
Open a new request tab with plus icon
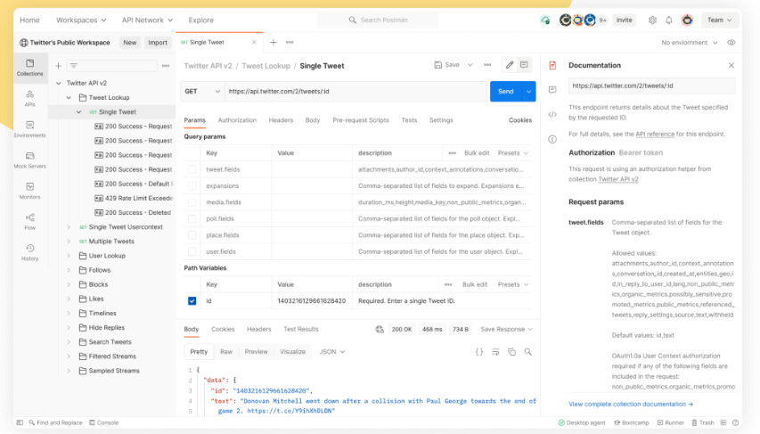[274, 42]
